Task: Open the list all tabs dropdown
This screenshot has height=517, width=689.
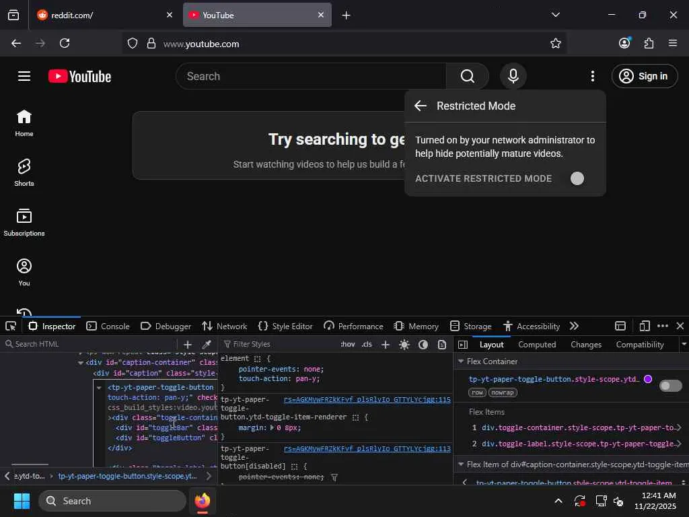Action: [555, 15]
